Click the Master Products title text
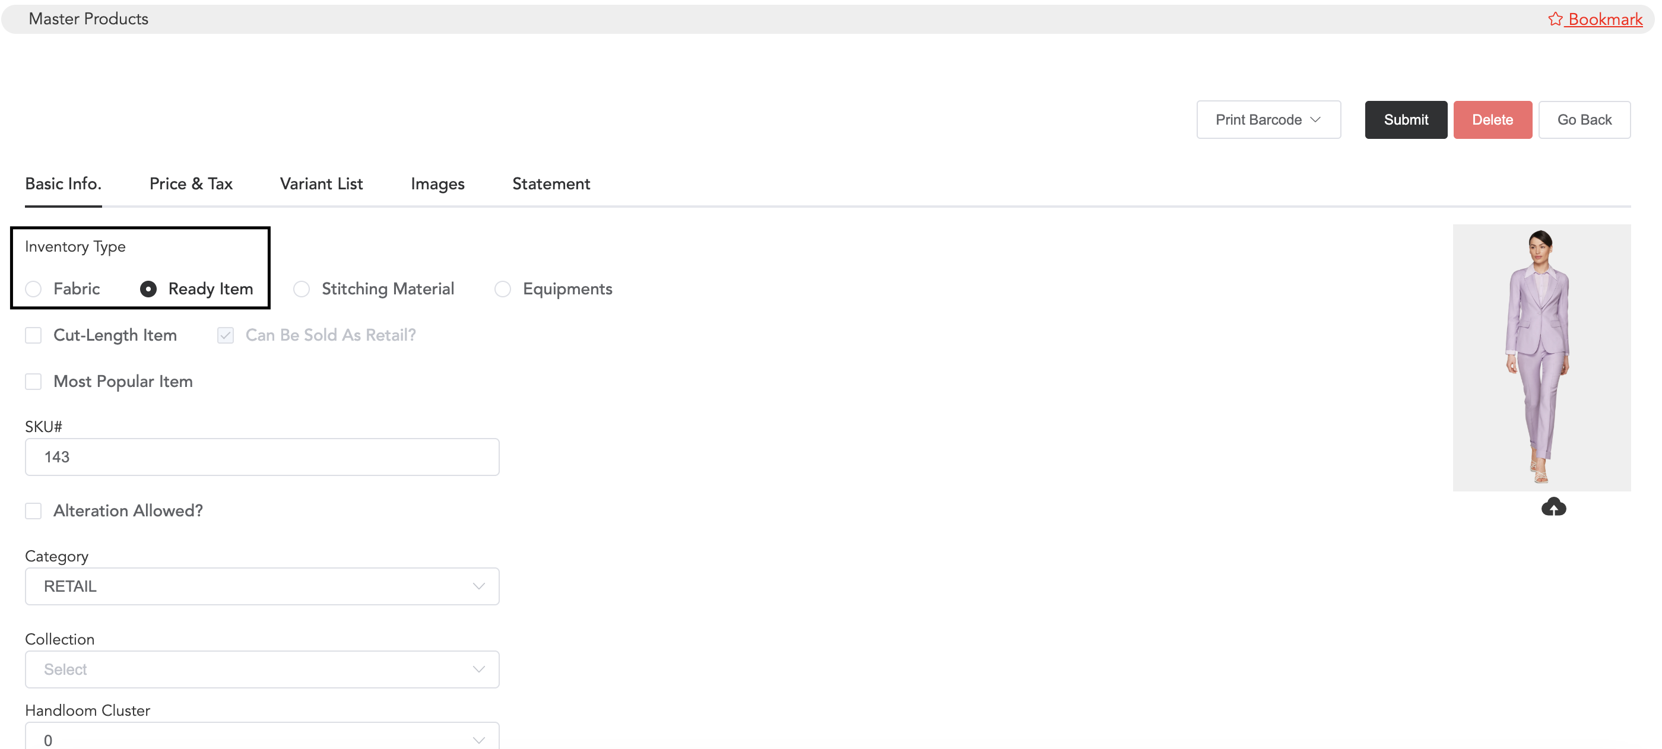Image resolution: width=1662 pixels, height=749 pixels. [x=88, y=20]
